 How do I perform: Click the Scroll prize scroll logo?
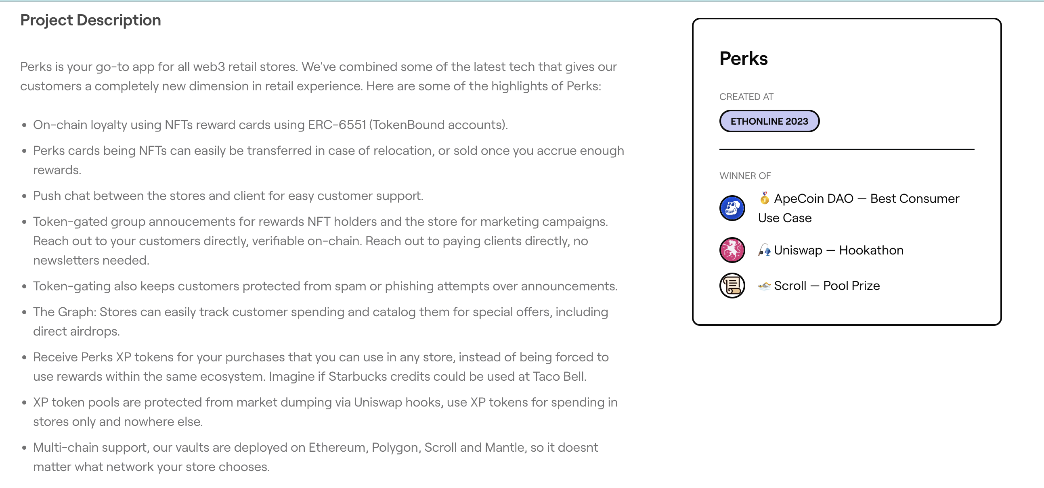point(732,286)
